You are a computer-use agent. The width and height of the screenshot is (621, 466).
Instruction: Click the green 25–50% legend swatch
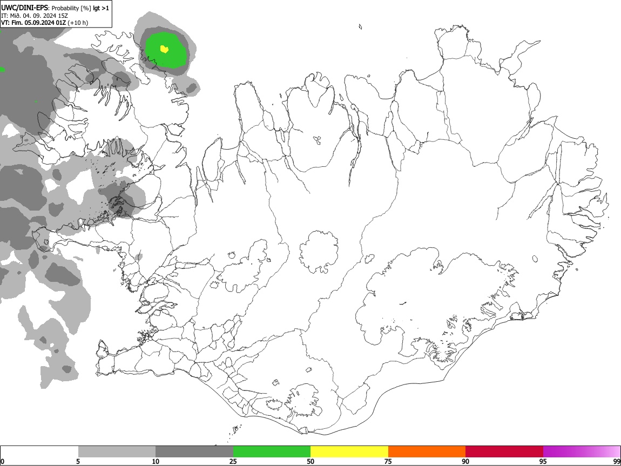(272, 452)
